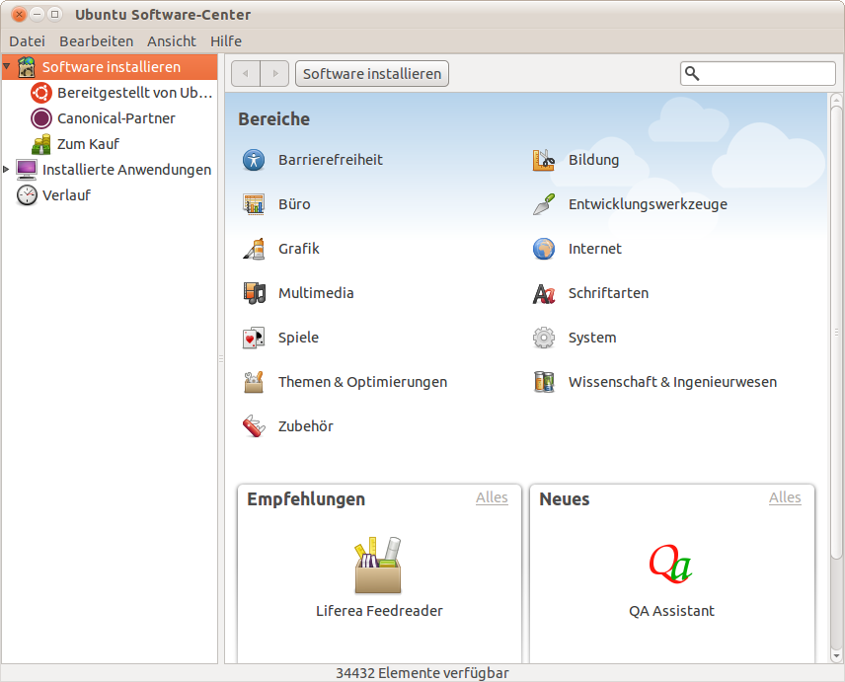Click the Bildung ruler and scissors icon
The height and width of the screenshot is (682, 845).
pyautogui.click(x=544, y=160)
